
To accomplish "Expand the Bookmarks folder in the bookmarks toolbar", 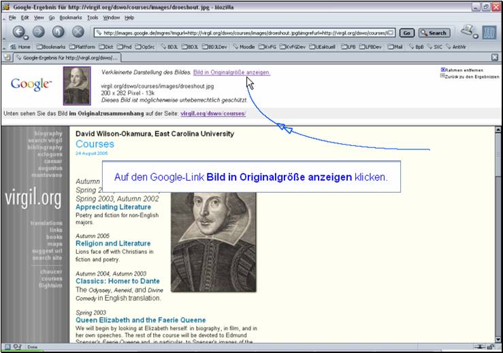I will (51, 47).
